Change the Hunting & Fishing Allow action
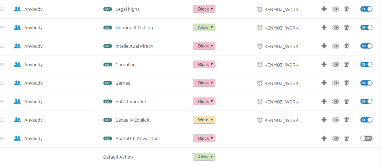 pyautogui.click(x=204, y=28)
